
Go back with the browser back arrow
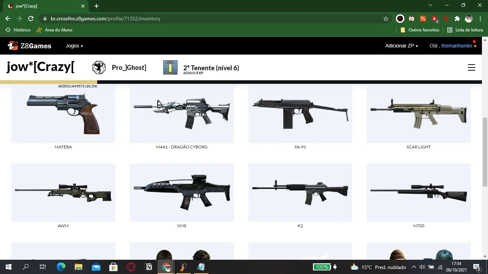pyautogui.click(x=8, y=19)
